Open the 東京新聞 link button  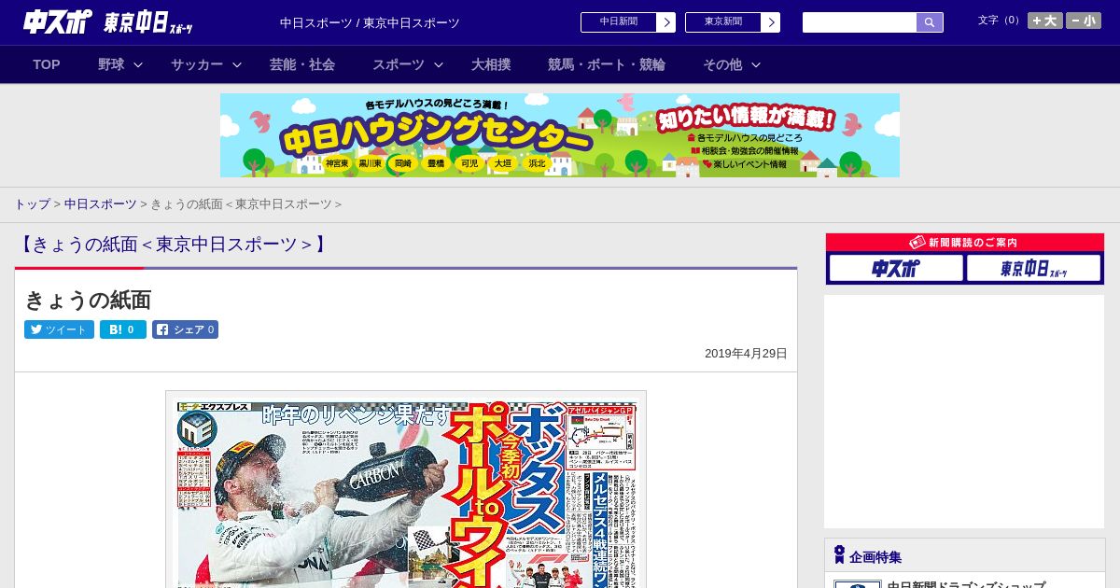coord(722,22)
